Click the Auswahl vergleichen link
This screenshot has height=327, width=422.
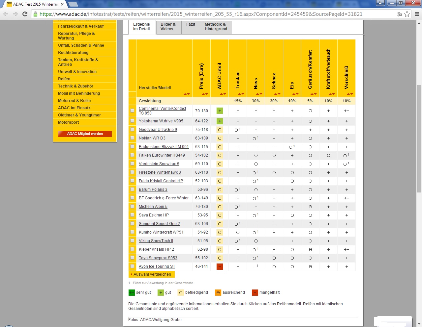[152, 274]
